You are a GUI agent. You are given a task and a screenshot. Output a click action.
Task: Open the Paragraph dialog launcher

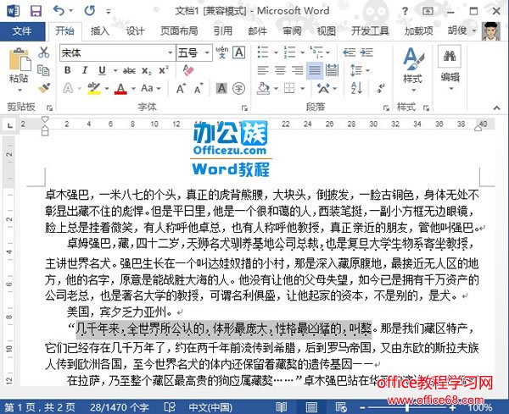pyautogui.click(x=386, y=108)
